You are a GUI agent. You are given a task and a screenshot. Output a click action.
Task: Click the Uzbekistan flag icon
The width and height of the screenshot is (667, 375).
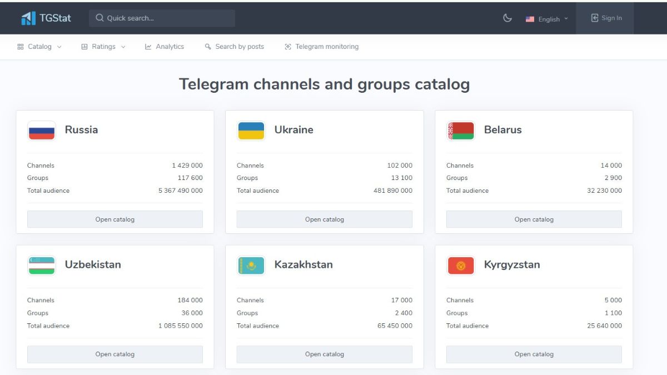click(42, 266)
